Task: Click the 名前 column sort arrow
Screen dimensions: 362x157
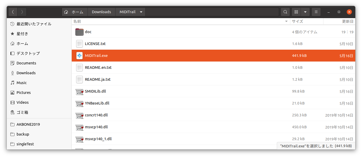Action: click(286, 21)
